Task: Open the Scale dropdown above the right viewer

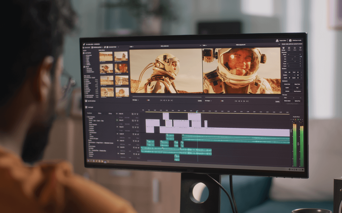Action: pyautogui.click(x=205, y=45)
